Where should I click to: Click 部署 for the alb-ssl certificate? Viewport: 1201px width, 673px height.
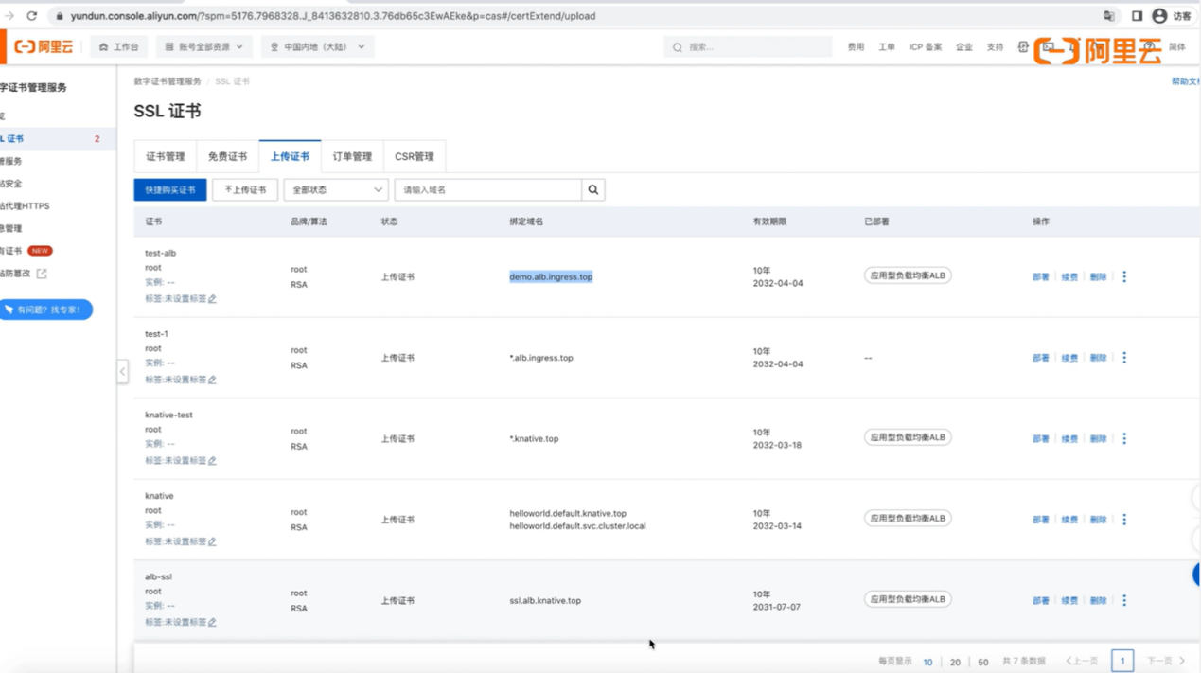tap(1040, 599)
